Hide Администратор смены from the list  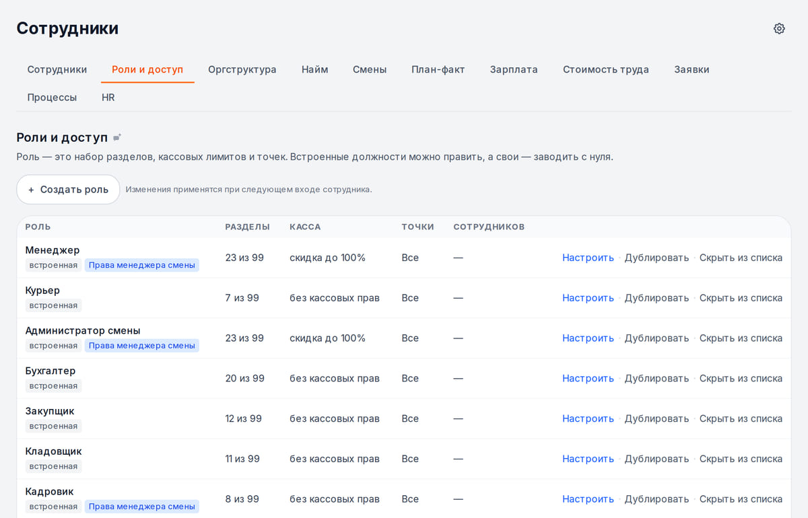click(741, 338)
